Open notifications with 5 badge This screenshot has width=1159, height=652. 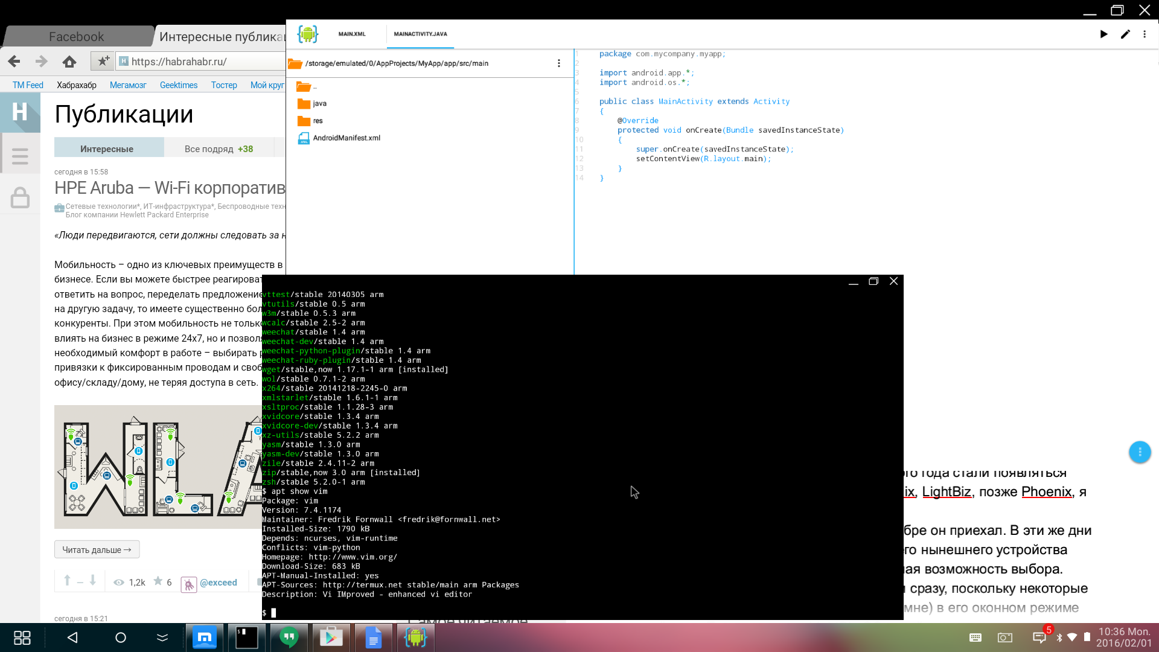pyautogui.click(x=1040, y=637)
